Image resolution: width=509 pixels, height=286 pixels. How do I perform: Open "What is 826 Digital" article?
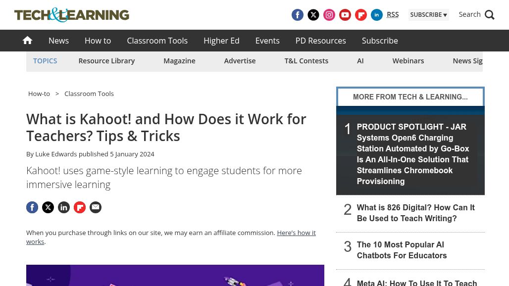415,213
